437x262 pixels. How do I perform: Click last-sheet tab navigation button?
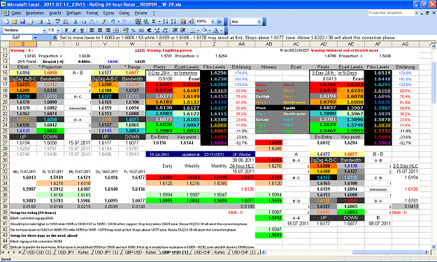[x=20, y=252]
